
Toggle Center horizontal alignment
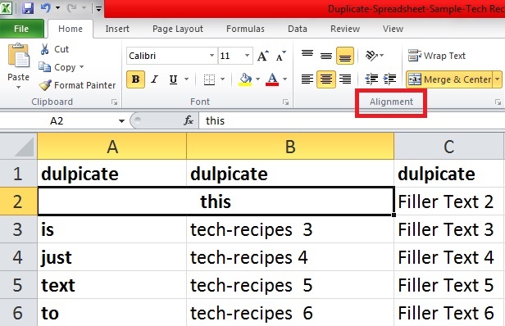tap(326, 79)
